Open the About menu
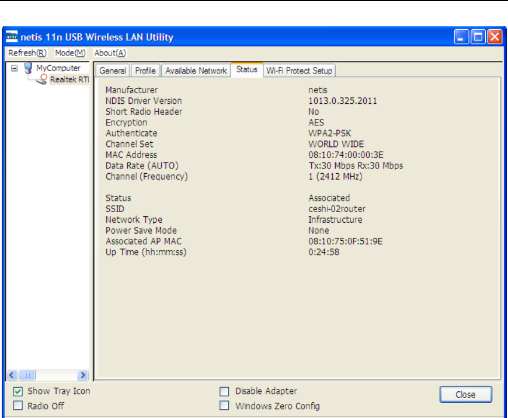 110,53
